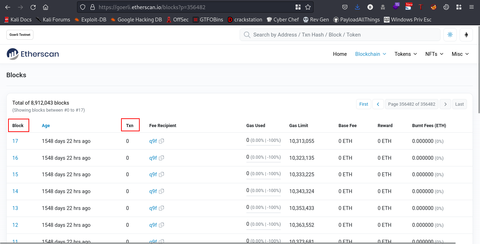Go to previous page with left chevron

tap(378, 104)
